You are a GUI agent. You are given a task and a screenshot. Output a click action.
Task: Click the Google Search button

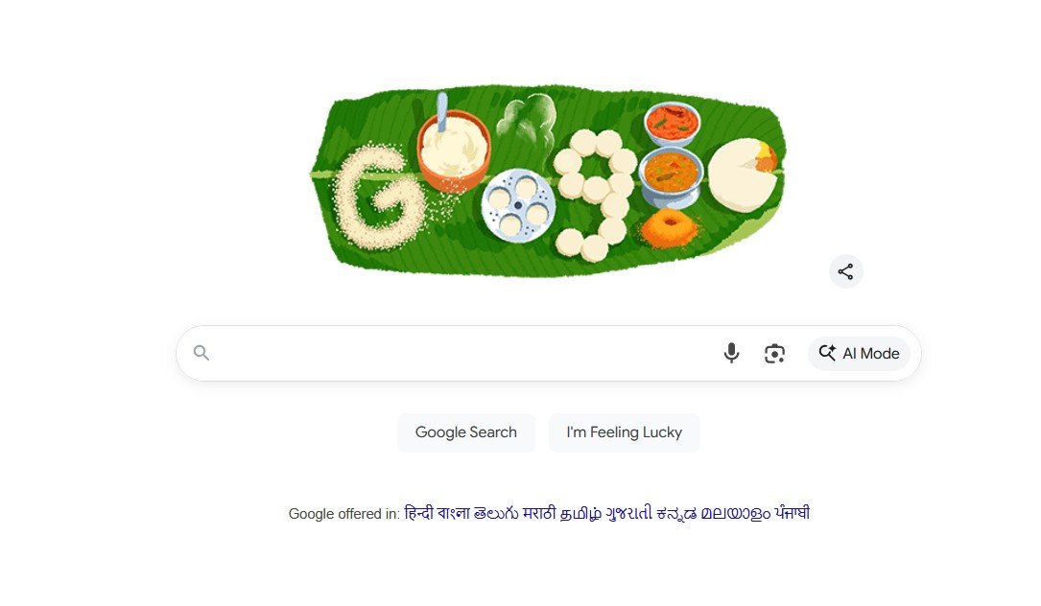click(466, 432)
